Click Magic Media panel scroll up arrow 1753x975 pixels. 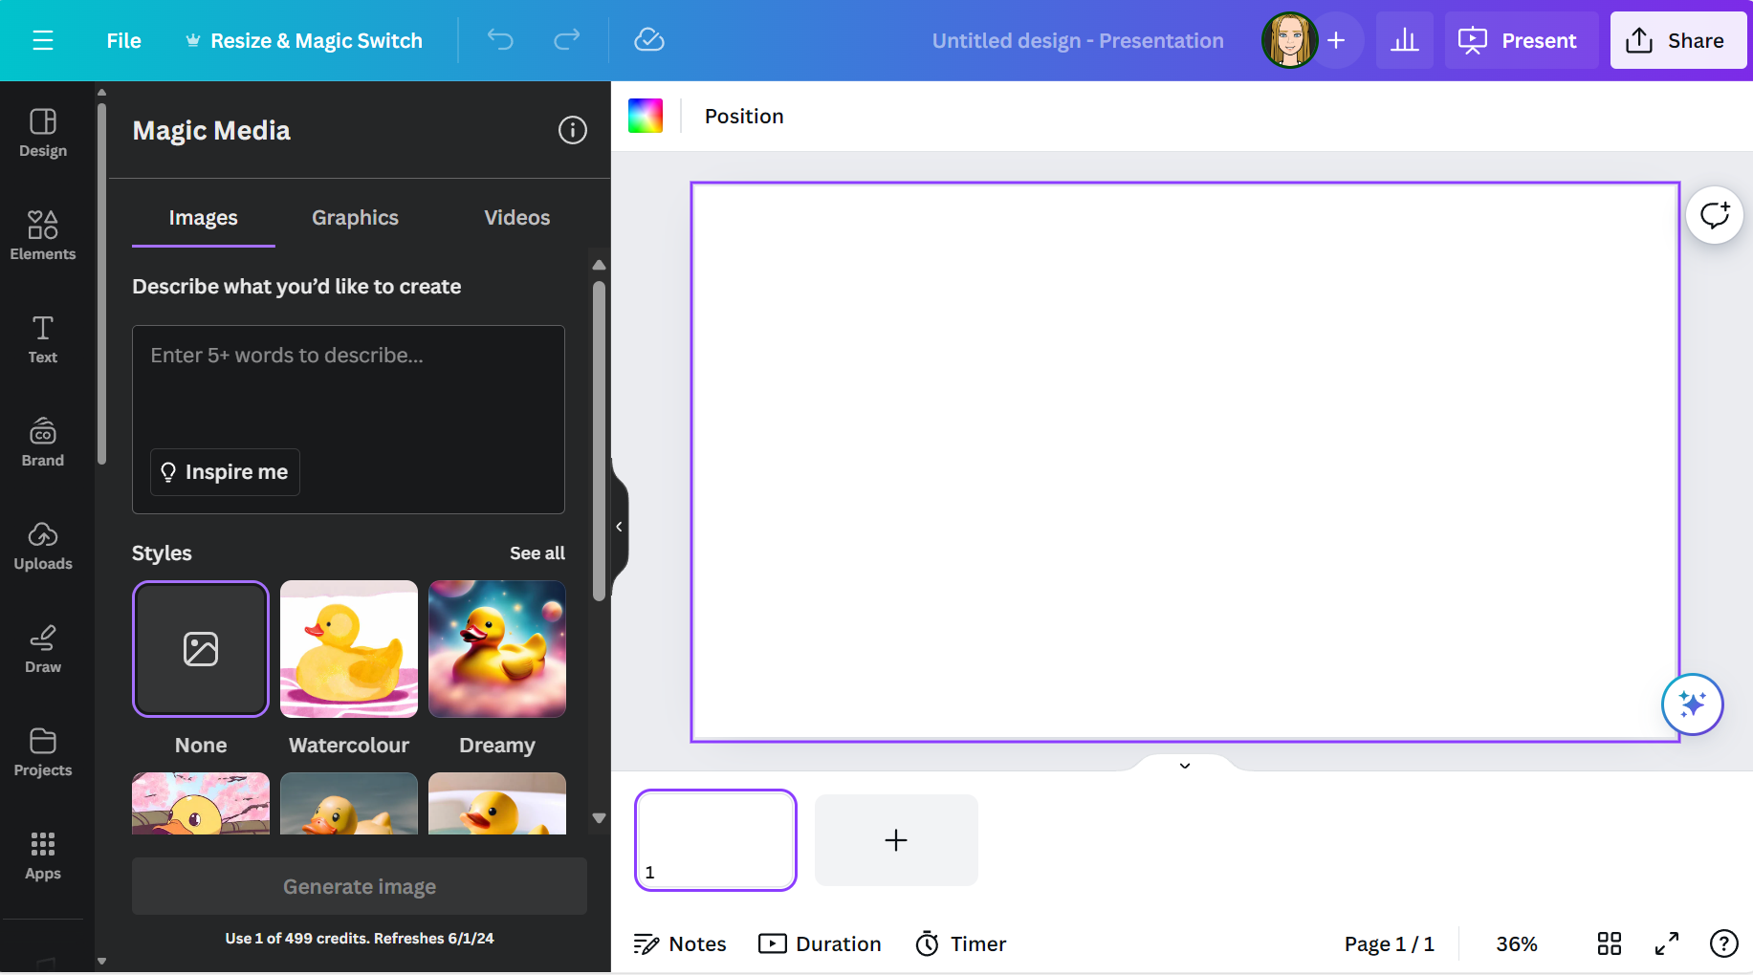(x=600, y=265)
